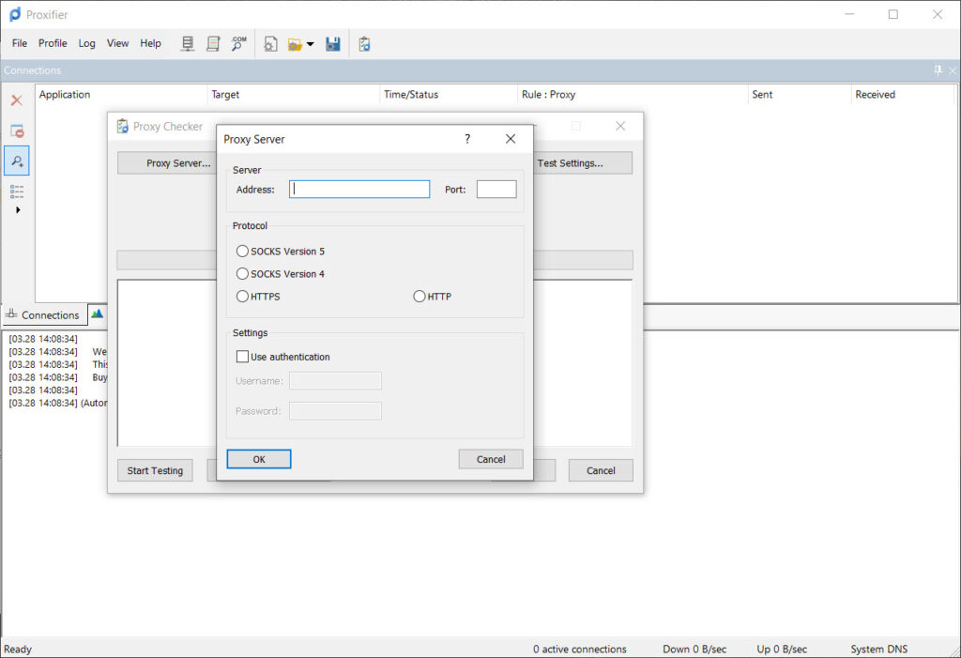
Task: Click 'Down 0 B/sec' status text
Action: pos(694,649)
